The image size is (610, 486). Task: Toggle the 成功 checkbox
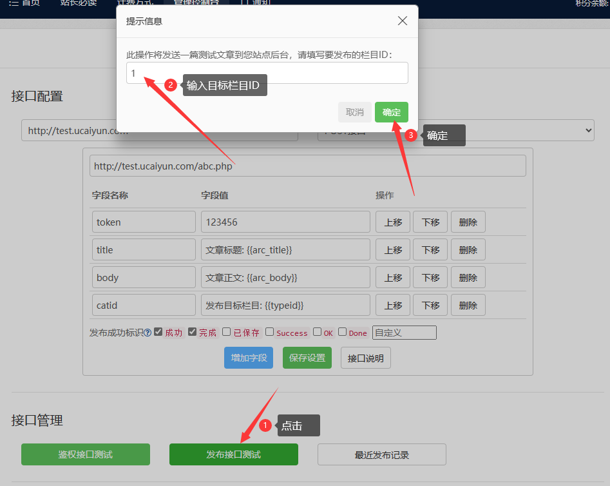pyautogui.click(x=158, y=332)
